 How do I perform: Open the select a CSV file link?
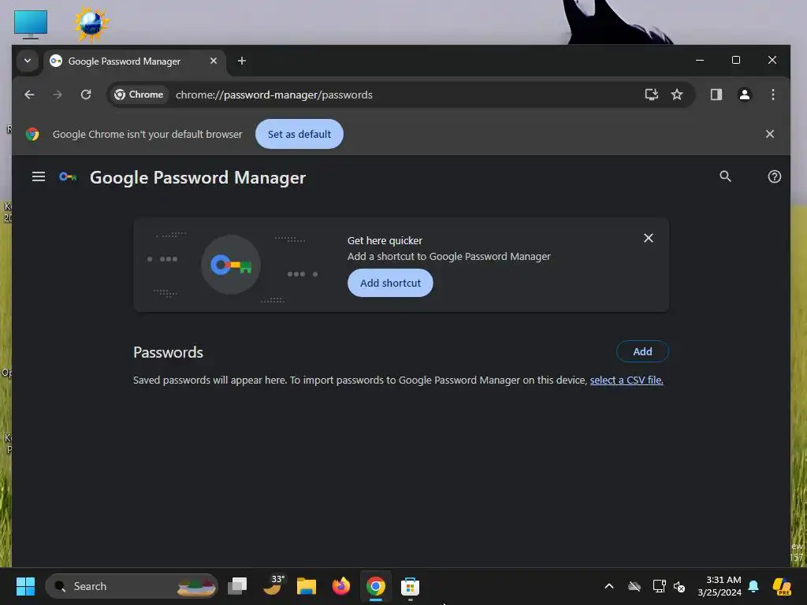pyautogui.click(x=627, y=380)
